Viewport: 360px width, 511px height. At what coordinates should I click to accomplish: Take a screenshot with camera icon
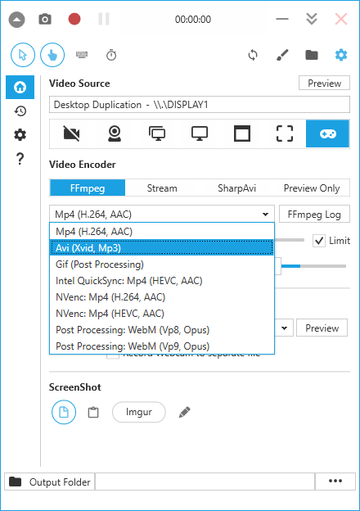(45, 19)
